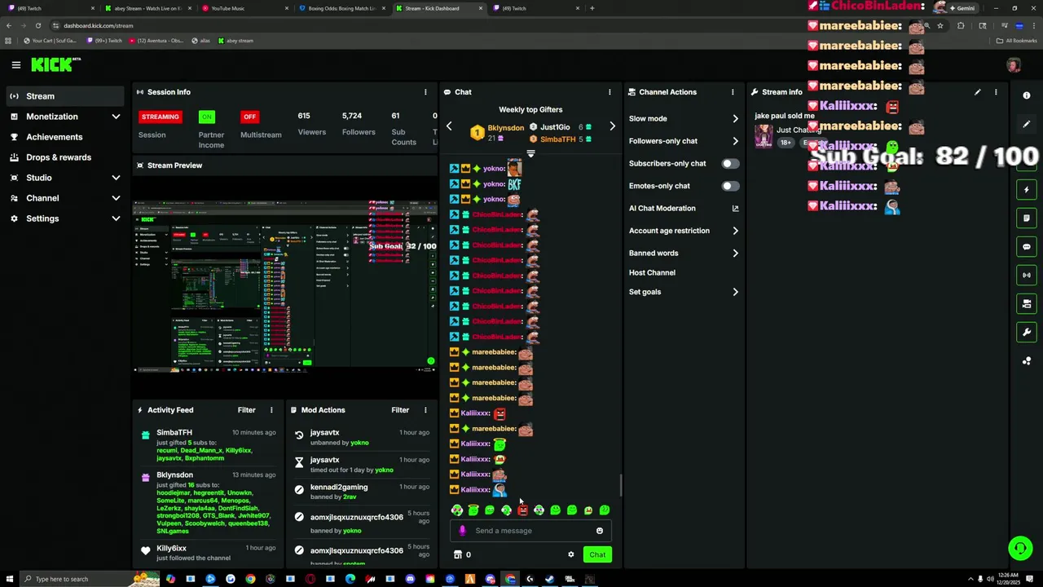Open Banned words arrow
Viewport: 1043px width, 587px height.
tap(735, 254)
